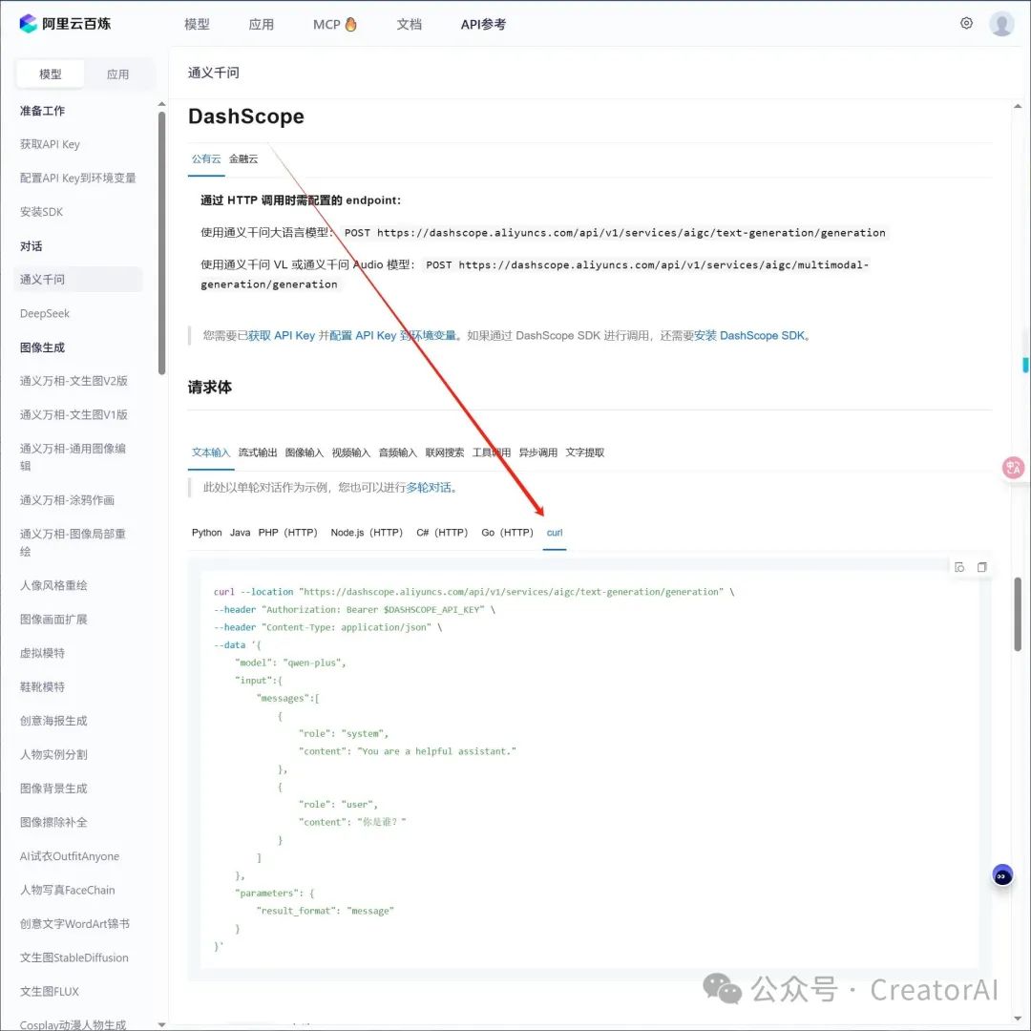Open the API参考 navigation item
This screenshot has height=1031, width=1031.
pyautogui.click(x=483, y=24)
